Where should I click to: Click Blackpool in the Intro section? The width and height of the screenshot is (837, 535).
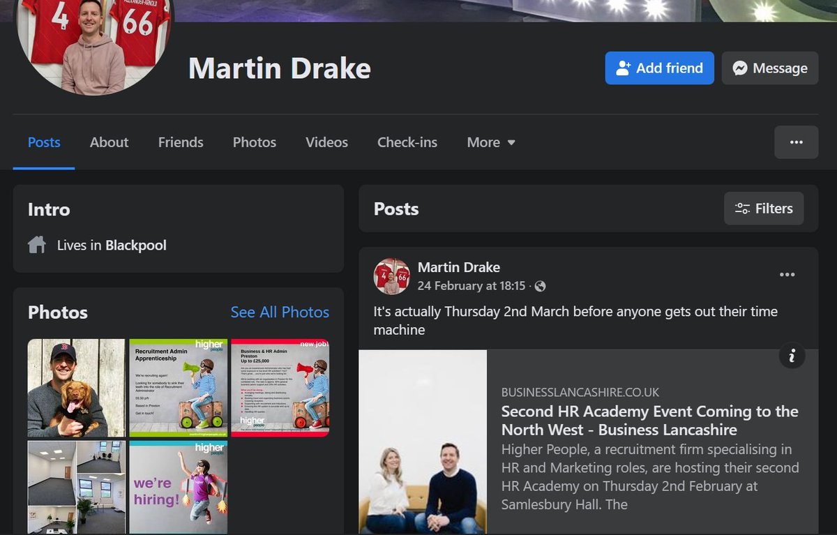(x=136, y=246)
